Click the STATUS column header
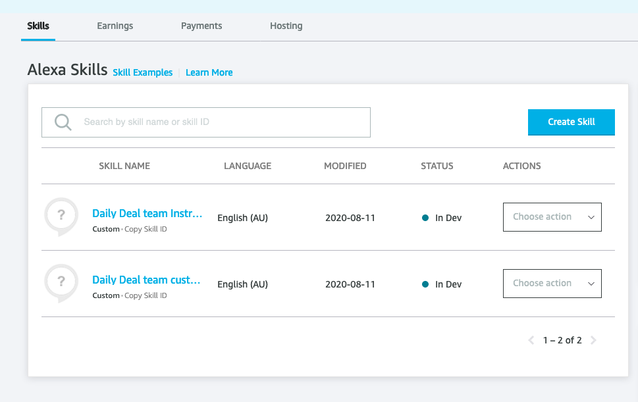The width and height of the screenshot is (638, 402). pos(437,166)
